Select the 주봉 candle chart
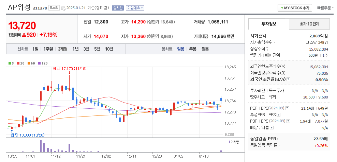This screenshot has height=162, width=337. (x=193, y=49)
